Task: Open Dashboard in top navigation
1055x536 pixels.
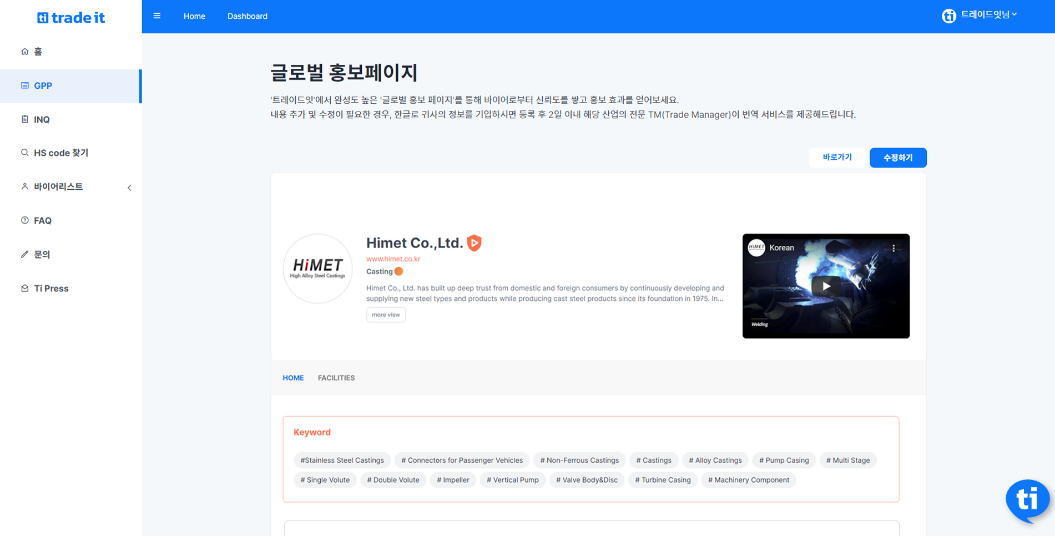Action: coord(247,16)
